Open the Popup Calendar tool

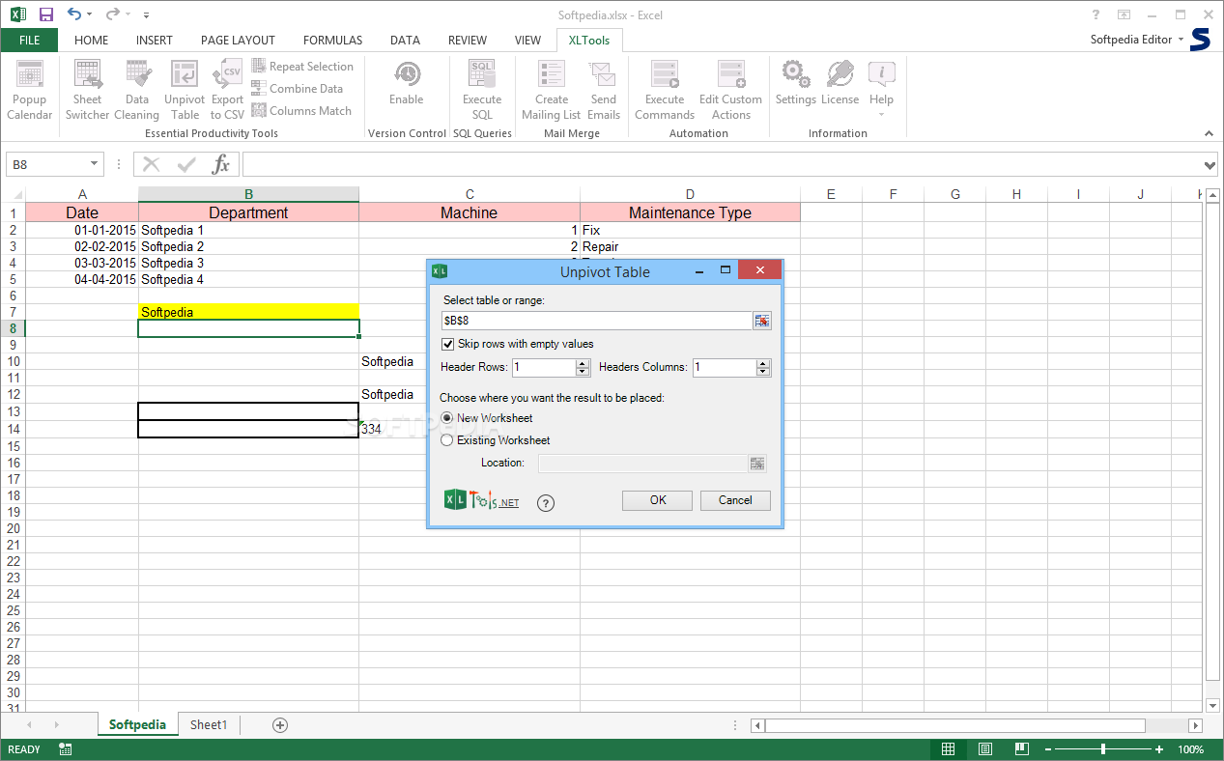[x=30, y=89]
